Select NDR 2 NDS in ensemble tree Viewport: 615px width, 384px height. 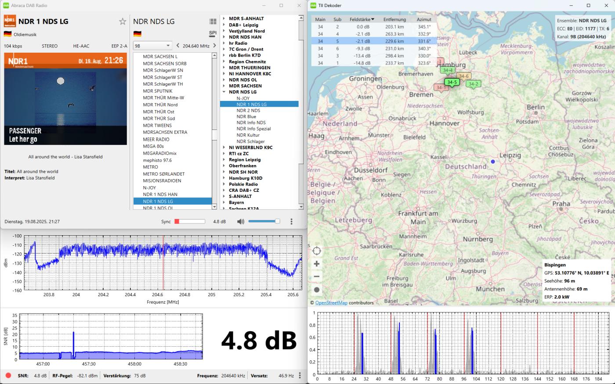pos(248,111)
